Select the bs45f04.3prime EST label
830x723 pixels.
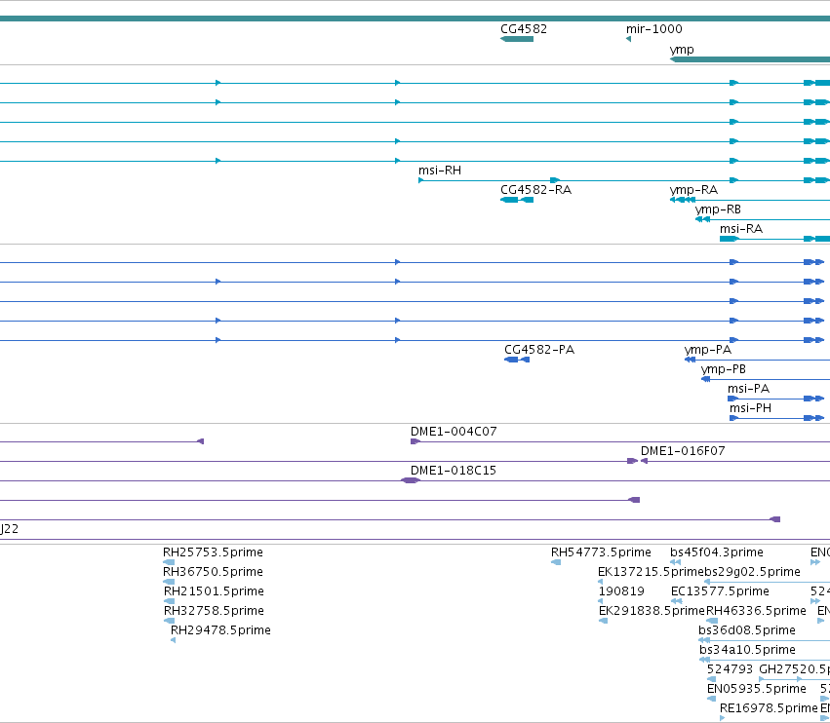tap(717, 552)
